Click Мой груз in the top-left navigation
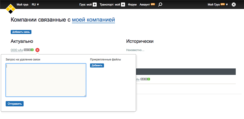The width and height of the screenshot is (244, 119). click(22, 4)
